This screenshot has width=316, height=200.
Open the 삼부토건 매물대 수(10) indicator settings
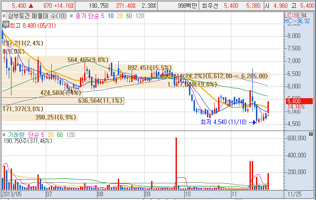pyautogui.click(x=37, y=16)
